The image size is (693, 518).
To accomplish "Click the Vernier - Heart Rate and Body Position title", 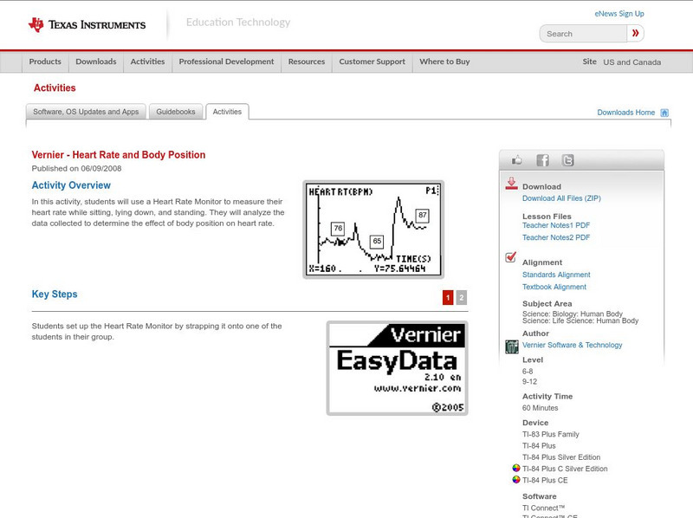I will click(x=119, y=155).
